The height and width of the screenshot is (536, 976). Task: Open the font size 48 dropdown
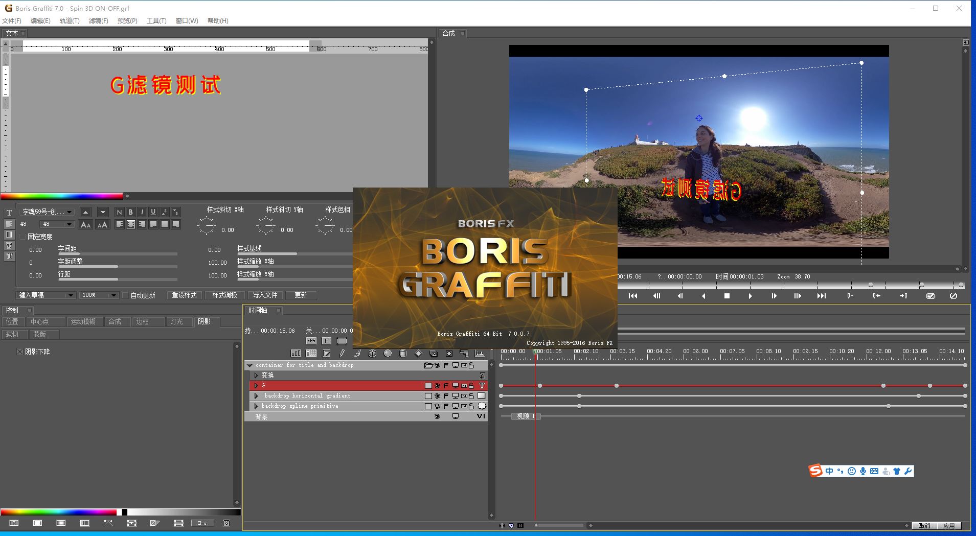point(58,224)
